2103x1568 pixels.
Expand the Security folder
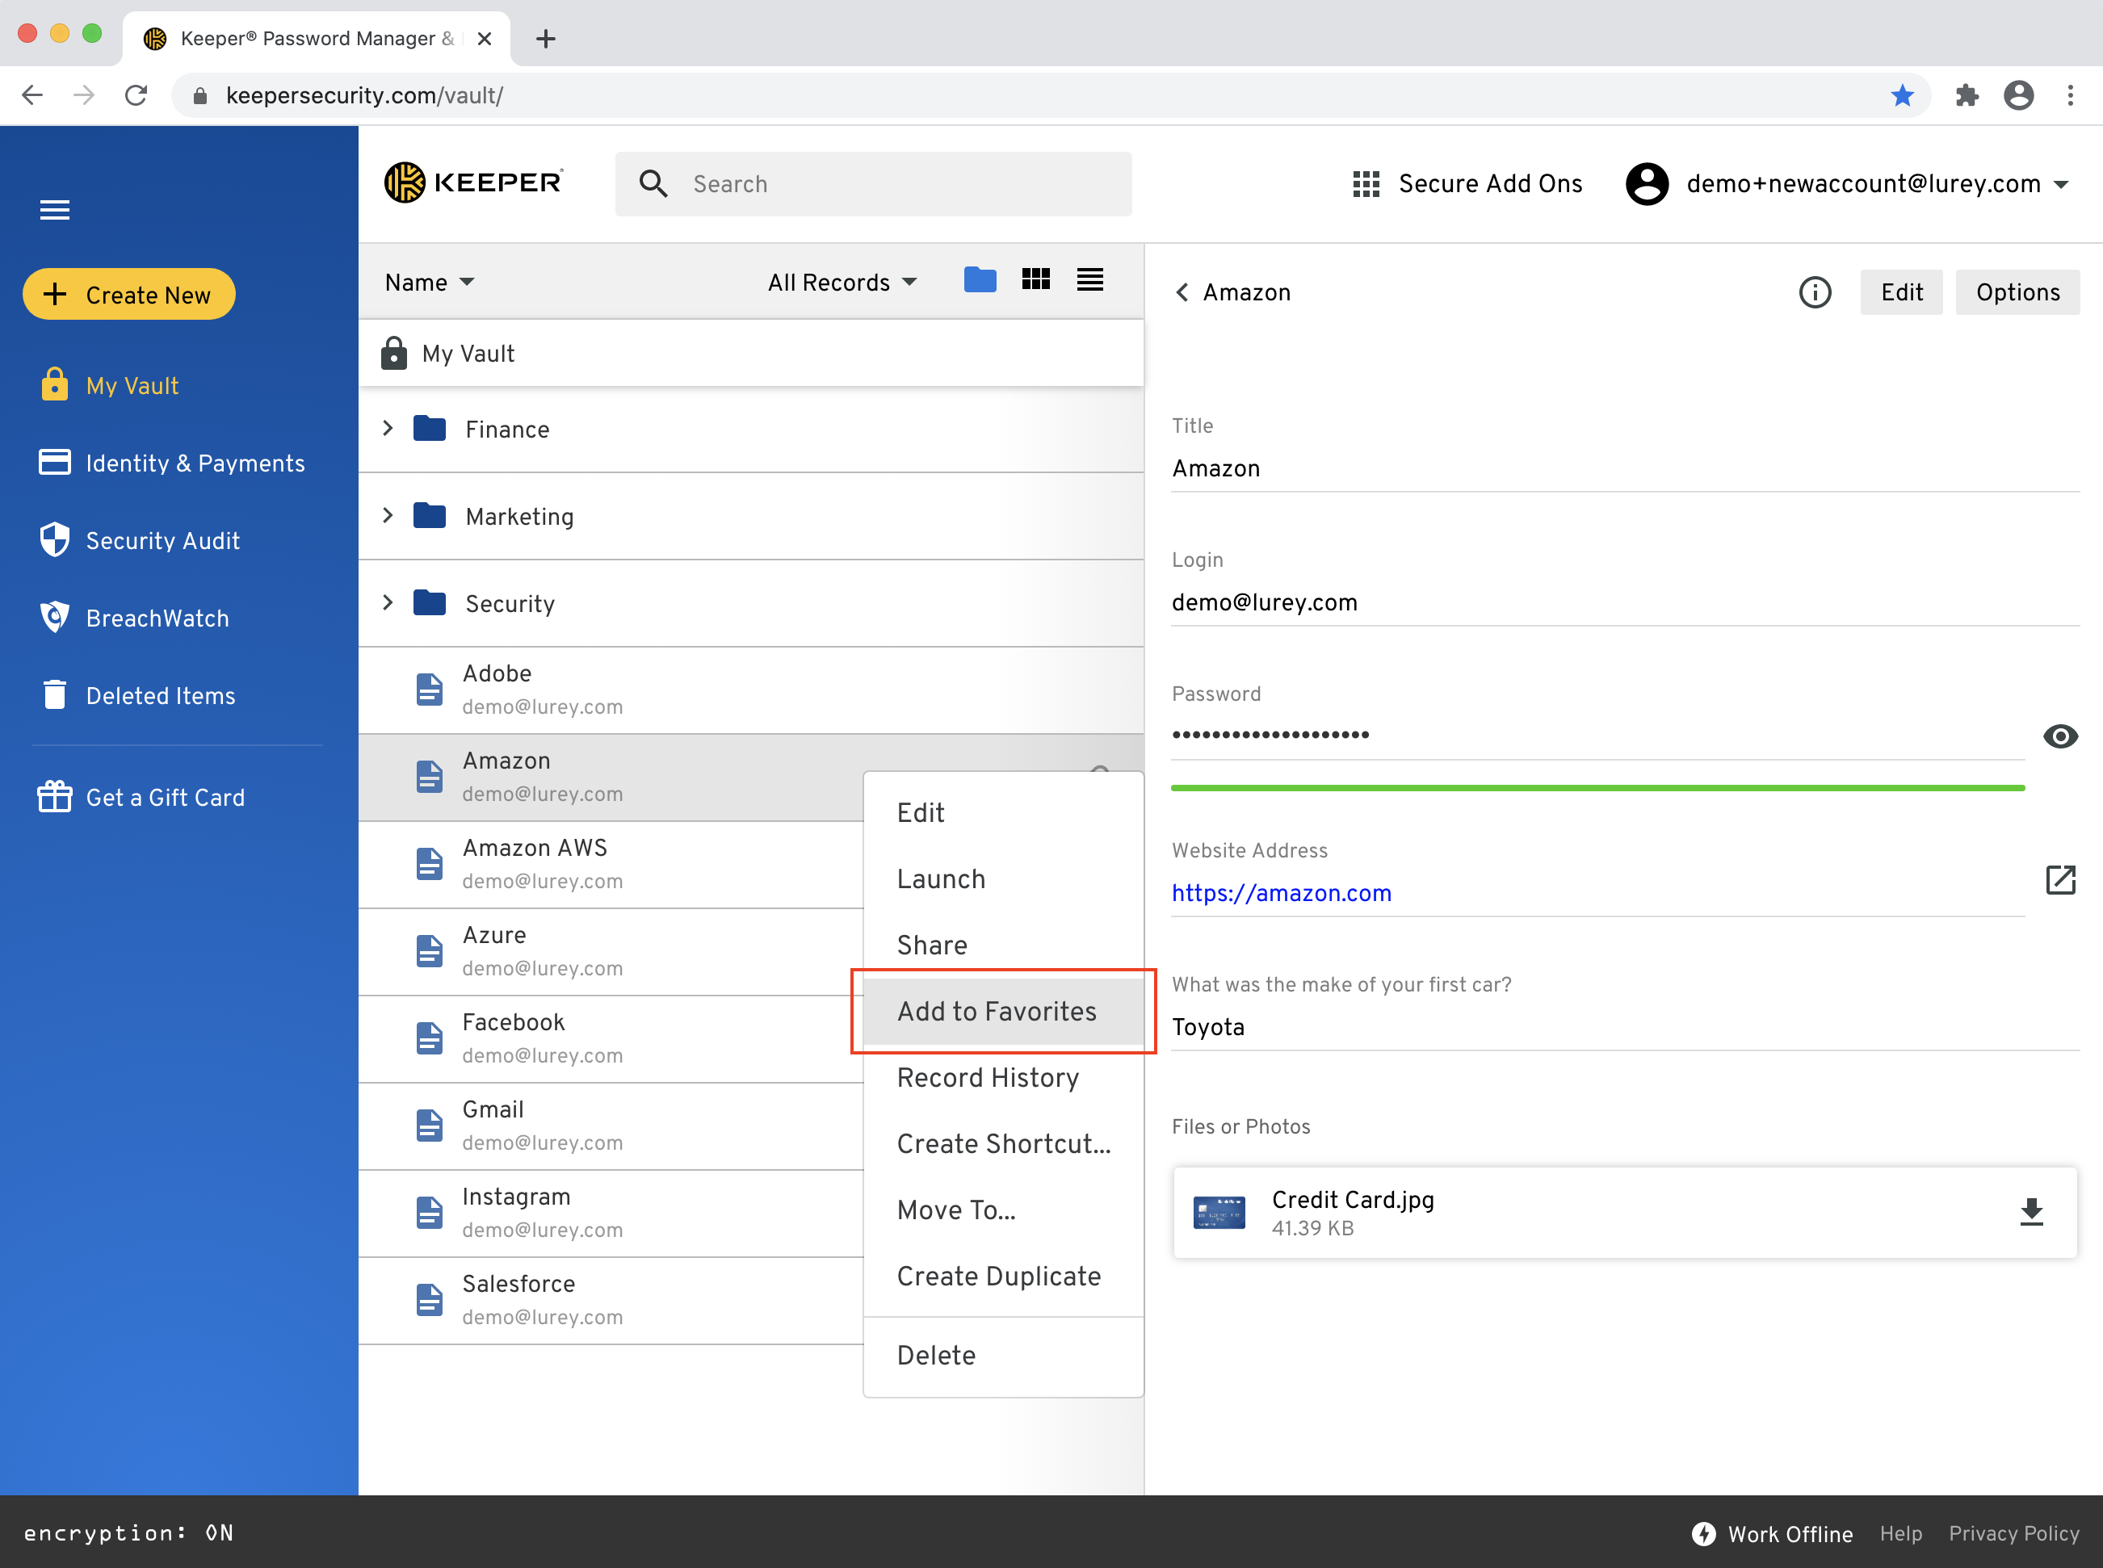tap(388, 604)
